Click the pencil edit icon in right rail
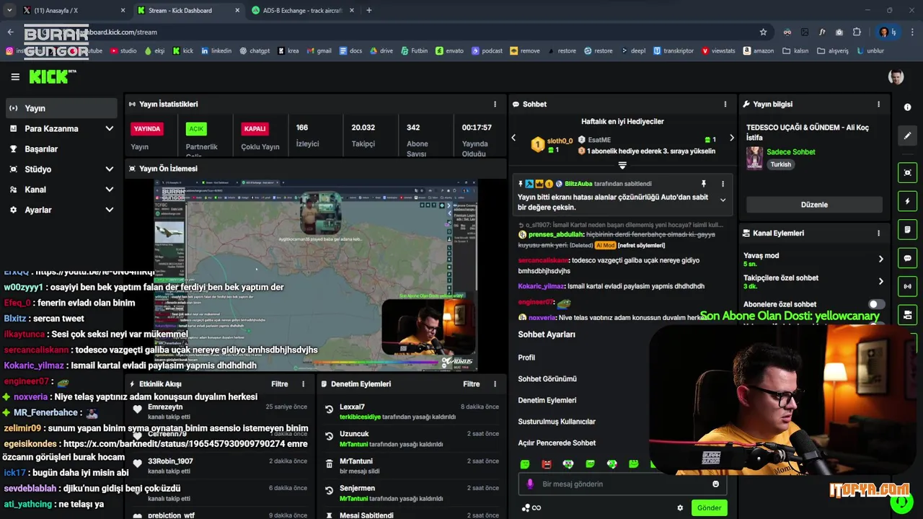The width and height of the screenshot is (923, 519). coord(907,136)
